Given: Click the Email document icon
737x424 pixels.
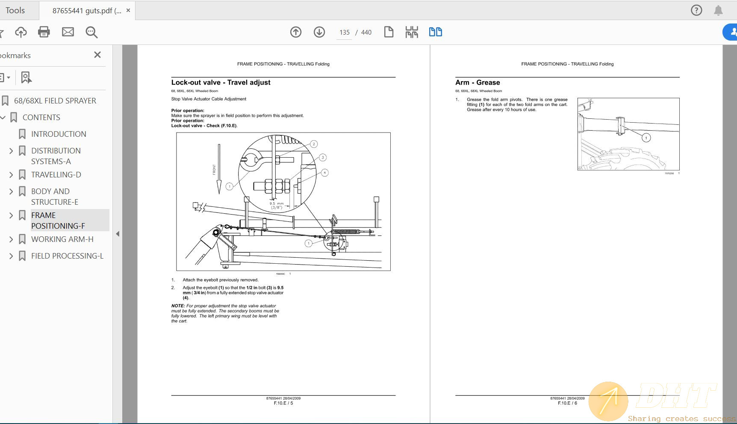Looking at the screenshot, I should [68, 32].
